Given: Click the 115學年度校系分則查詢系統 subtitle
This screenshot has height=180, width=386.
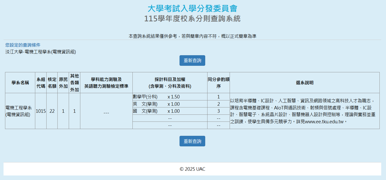Looking at the screenshot, I should 192,19.
